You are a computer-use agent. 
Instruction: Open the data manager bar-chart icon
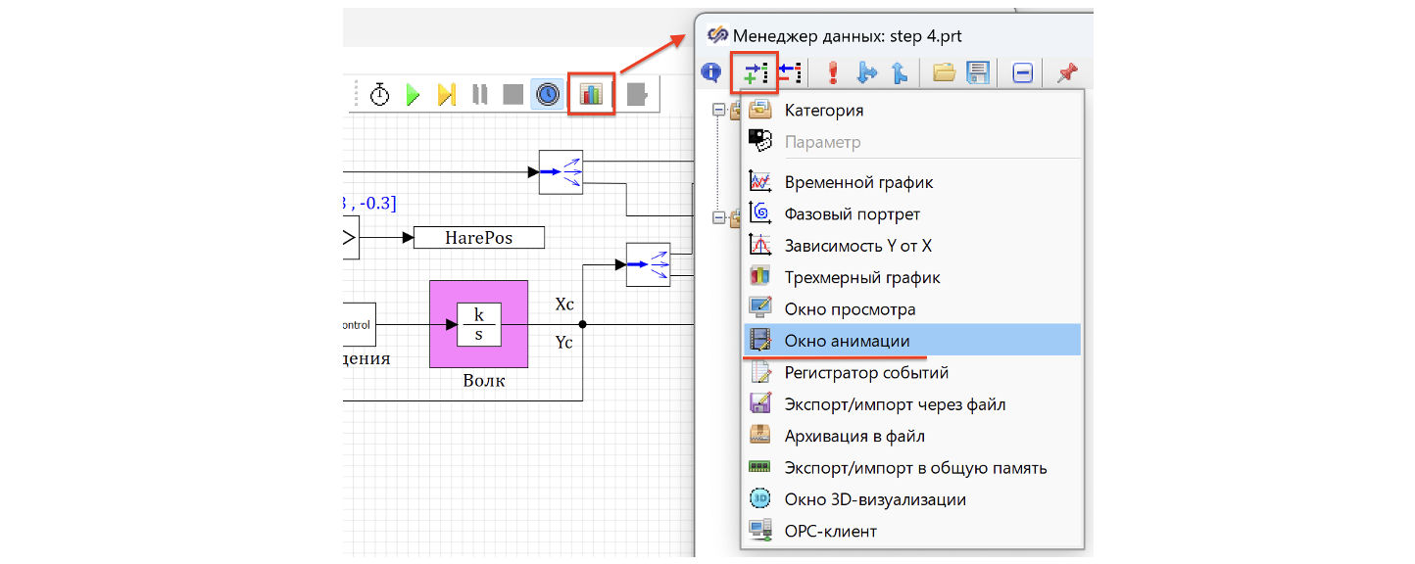pyautogui.click(x=592, y=94)
